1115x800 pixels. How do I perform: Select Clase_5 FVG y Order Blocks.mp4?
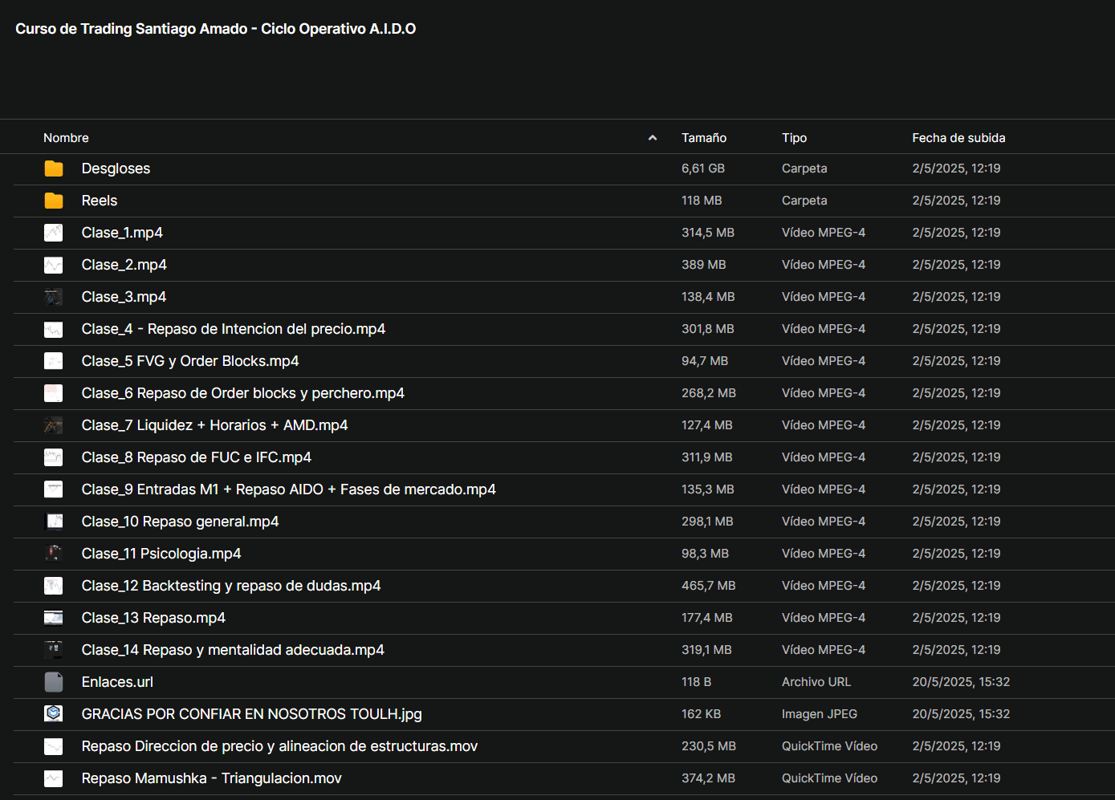[190, 361]
